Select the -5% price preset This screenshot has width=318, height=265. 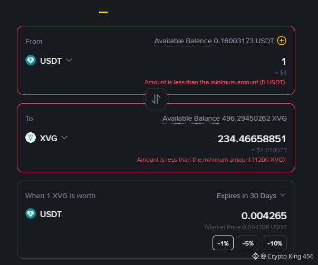248,243
